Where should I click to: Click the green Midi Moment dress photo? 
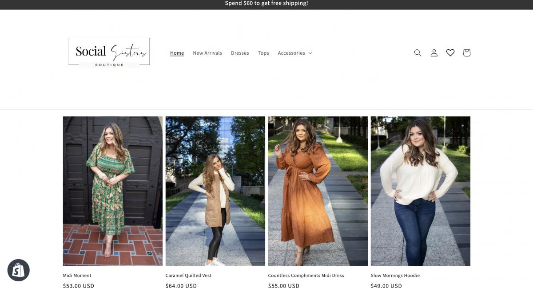(113, 191)
